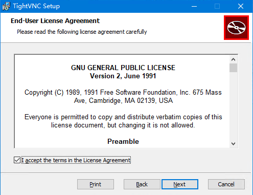Uncheck I accept the terms in the License Agreement
Viewport: 253px width, 195px height.
tap(17, 160)
